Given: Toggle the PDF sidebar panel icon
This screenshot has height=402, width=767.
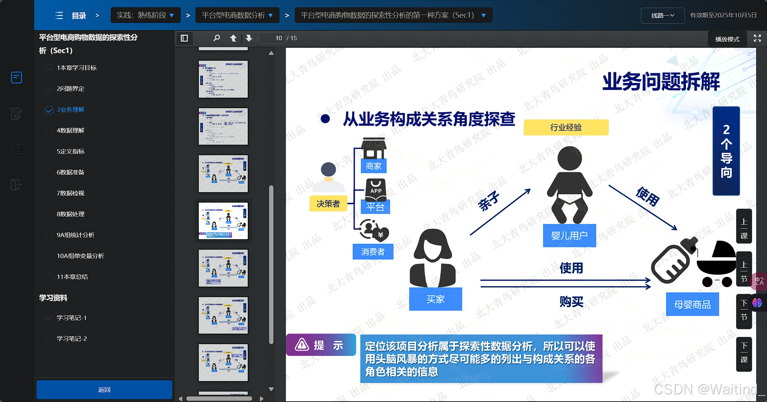Looking at the screenshot, I should click(x=184, y=38).
